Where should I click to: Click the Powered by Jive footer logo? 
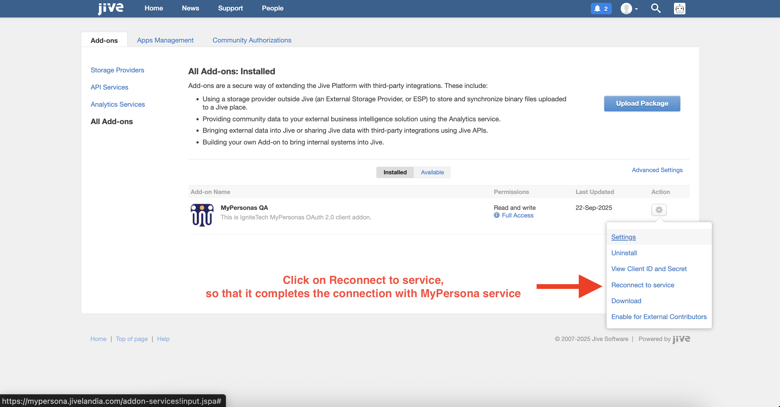tap(681, 339)
